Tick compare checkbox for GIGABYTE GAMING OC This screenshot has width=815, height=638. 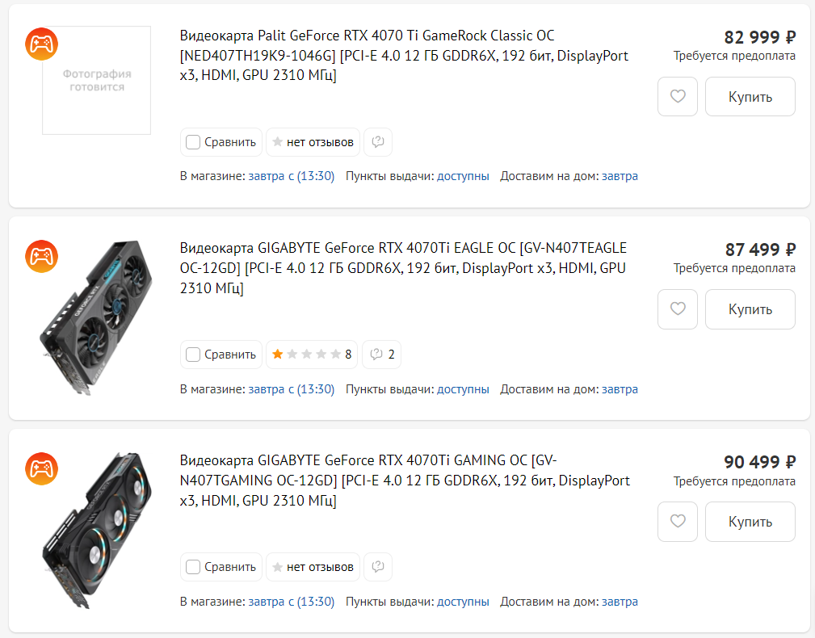[193, 567]
